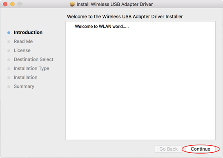Select the Read Me step
Screen dimensions: 223x158
23,41
